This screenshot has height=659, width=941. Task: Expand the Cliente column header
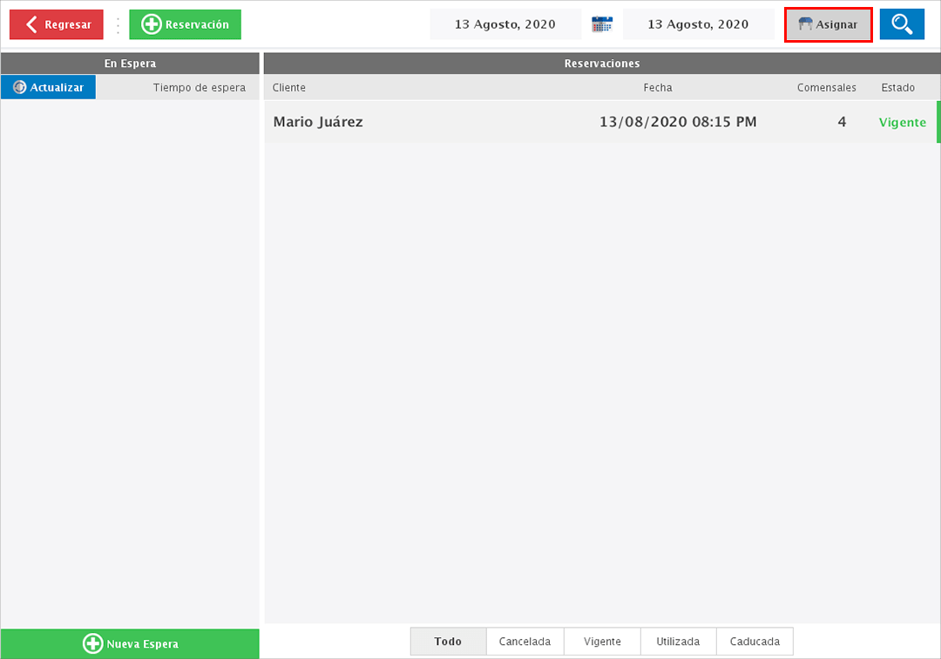[288, 87]
